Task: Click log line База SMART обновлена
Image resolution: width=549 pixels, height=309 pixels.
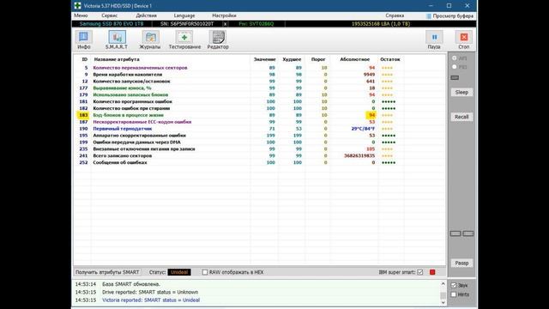Action: click(x=131, y=284)
